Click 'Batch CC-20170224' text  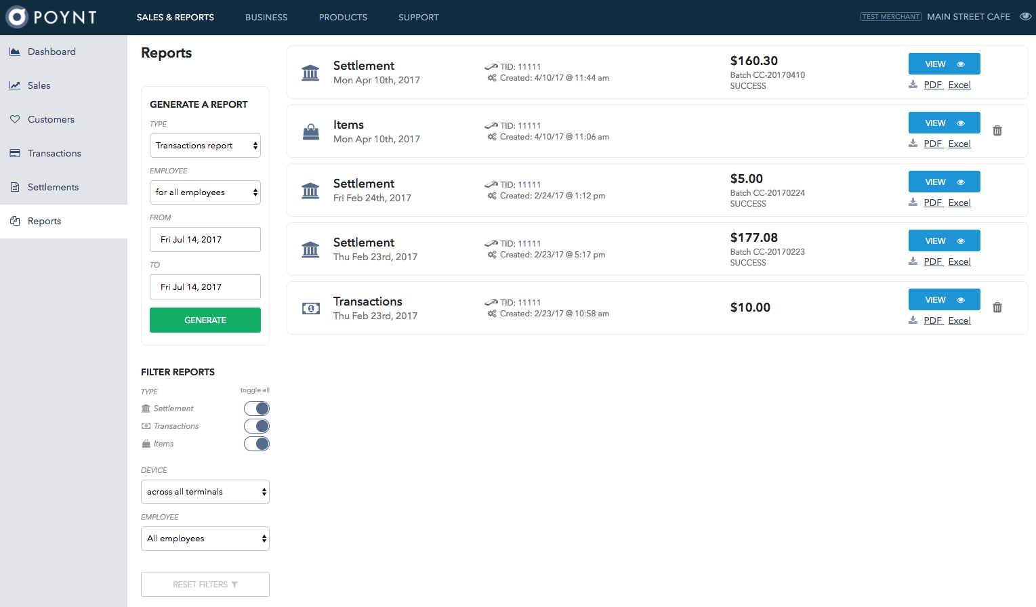768,193
